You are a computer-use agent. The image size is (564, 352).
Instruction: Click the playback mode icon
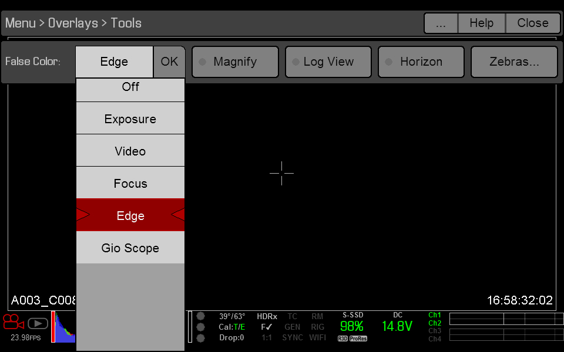[x=38, y=324]
